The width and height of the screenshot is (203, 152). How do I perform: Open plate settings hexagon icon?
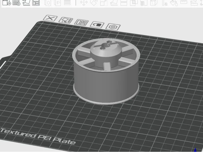[x=113, y=27]
